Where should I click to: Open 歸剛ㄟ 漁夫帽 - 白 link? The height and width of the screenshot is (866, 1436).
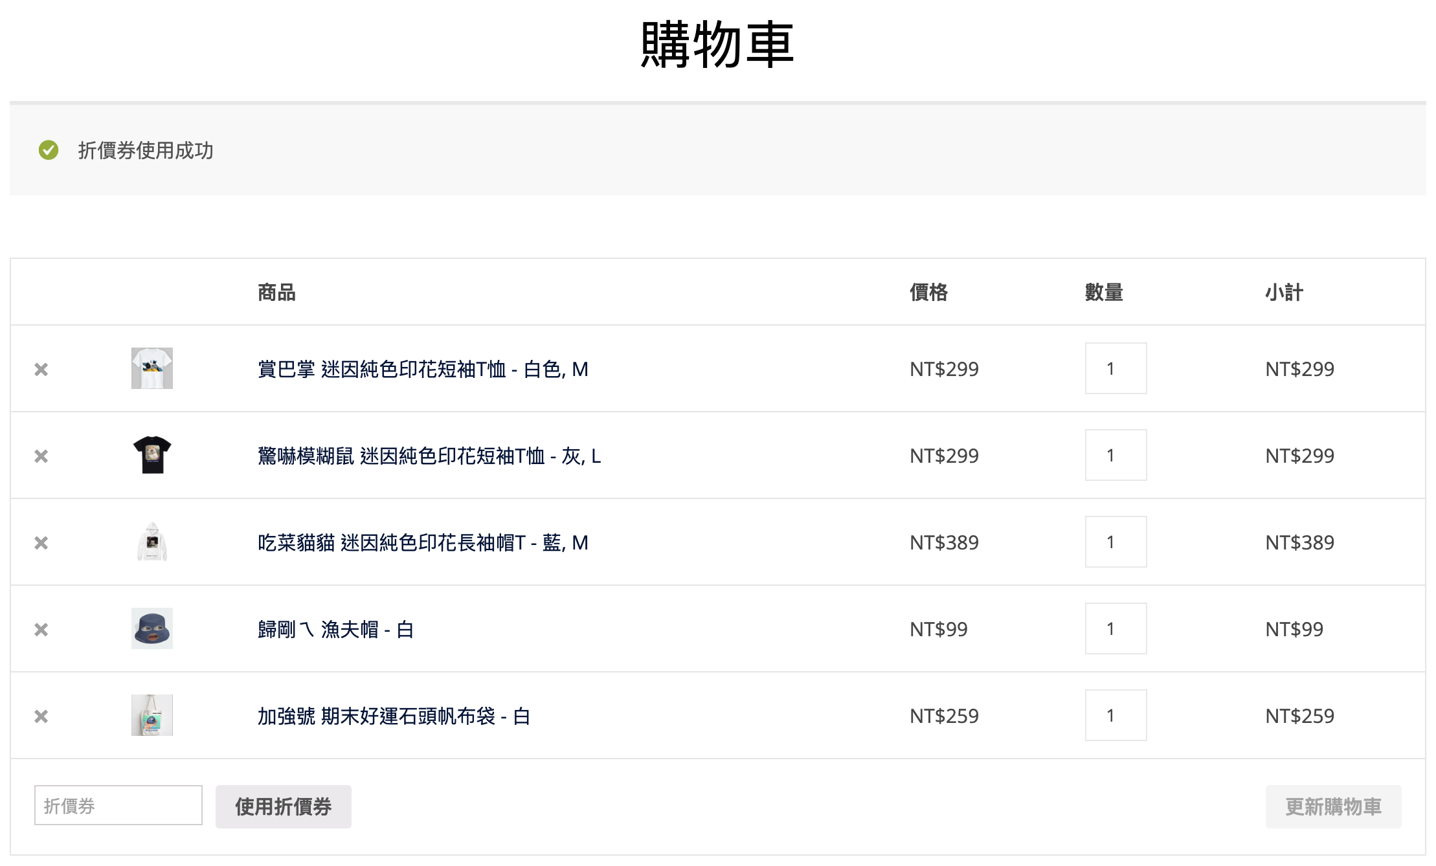(x=335, y=630)
